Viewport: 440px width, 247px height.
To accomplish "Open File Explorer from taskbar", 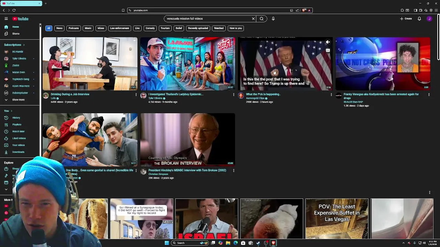I will tap(228, 243).
